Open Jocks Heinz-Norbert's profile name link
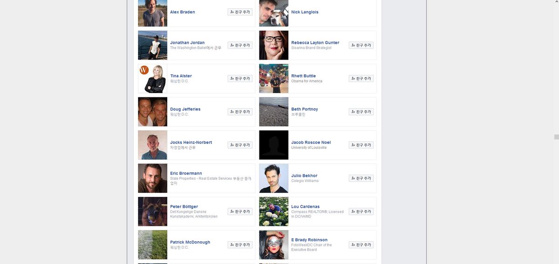Image resolution: width=559 pixels, height=264 pixels. [191, 142]
